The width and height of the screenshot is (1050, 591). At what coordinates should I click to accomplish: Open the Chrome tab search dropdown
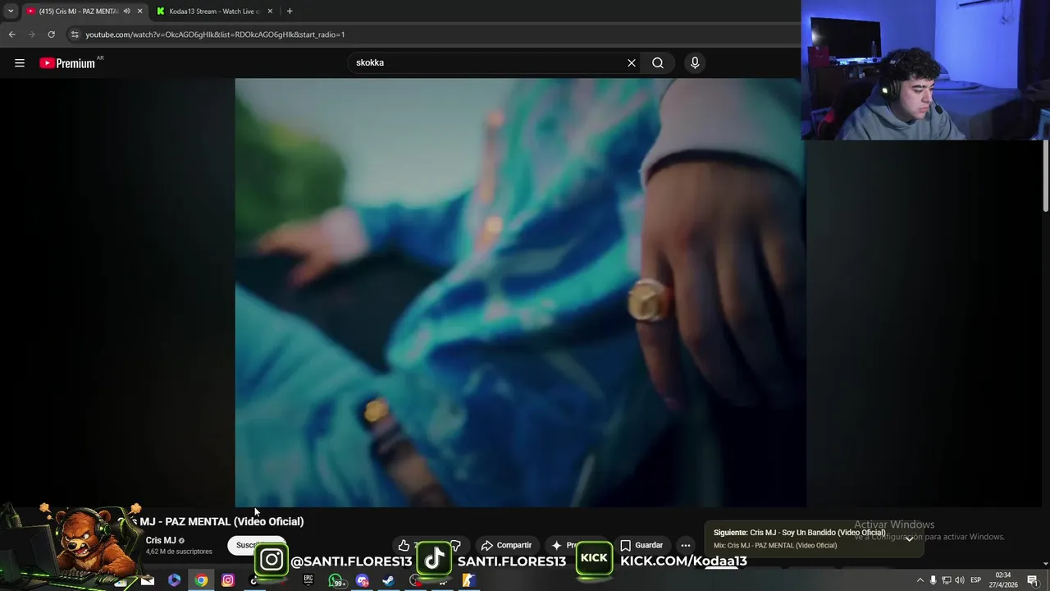pos(11,11)
